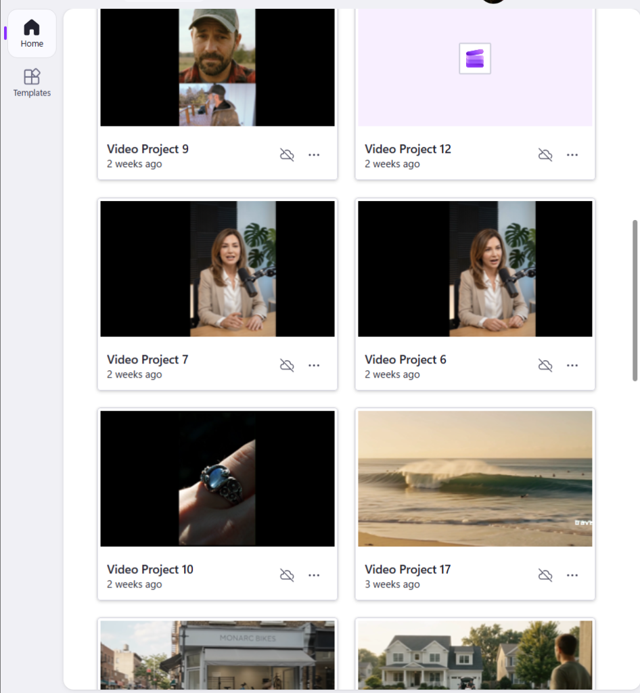
Task: Click cloud-off icon for Video Project 12
Action: 545,155
